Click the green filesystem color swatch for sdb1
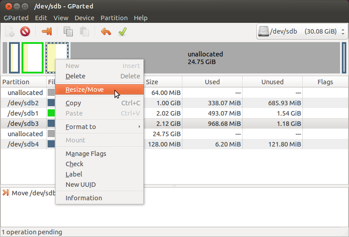The image size is (349, 237). coord(51,113)
